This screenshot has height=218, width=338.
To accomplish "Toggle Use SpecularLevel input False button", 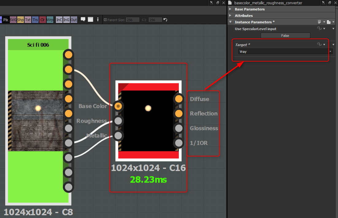I will 285,36.
